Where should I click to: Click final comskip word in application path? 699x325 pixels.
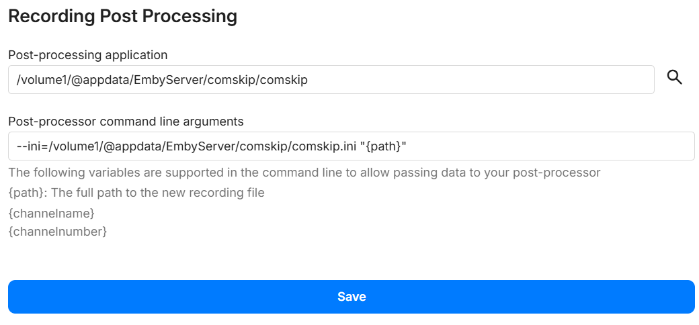point(284,80)
